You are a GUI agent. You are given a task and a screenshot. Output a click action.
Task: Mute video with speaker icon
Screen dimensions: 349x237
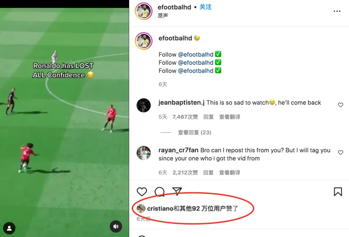pyautogui.click(x=116, y=227)
